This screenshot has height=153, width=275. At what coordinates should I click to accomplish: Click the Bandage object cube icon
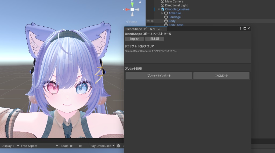click(166, 17)
